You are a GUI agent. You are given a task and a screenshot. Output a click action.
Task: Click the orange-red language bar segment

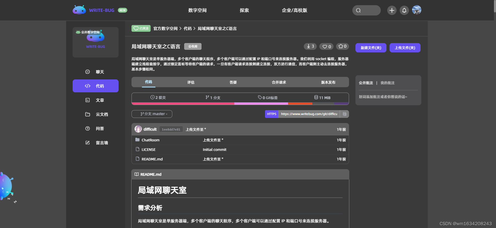(300, 104)
